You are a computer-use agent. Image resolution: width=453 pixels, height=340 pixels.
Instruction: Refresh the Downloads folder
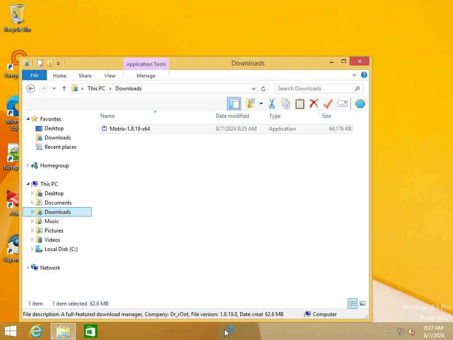point(263,89)
